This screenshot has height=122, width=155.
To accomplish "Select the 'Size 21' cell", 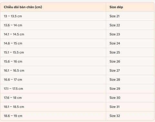I will pyautogui.click(x=130, y=16).
